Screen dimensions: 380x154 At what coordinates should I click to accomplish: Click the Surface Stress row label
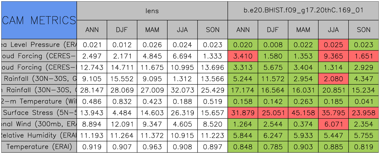click(39, 113)
